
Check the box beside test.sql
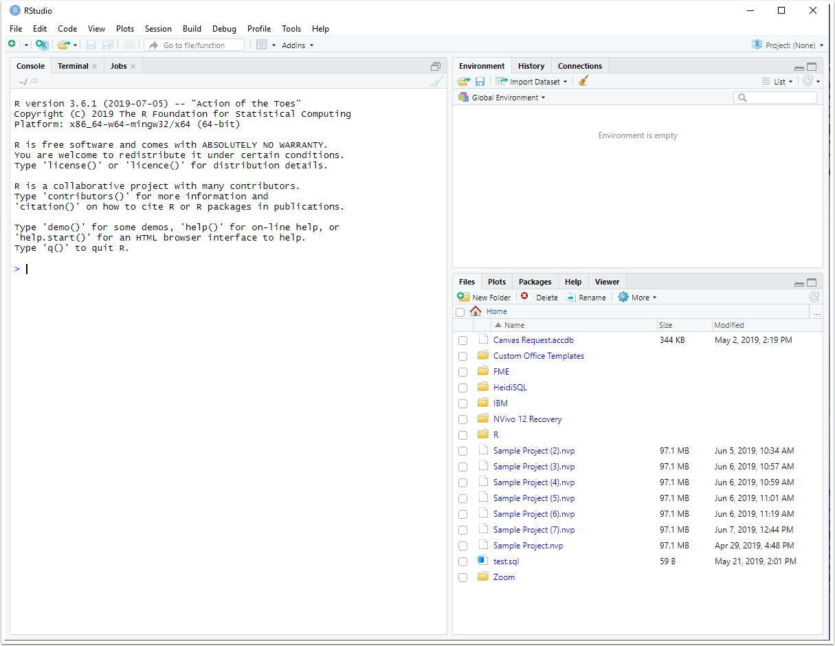pos(463,562)
